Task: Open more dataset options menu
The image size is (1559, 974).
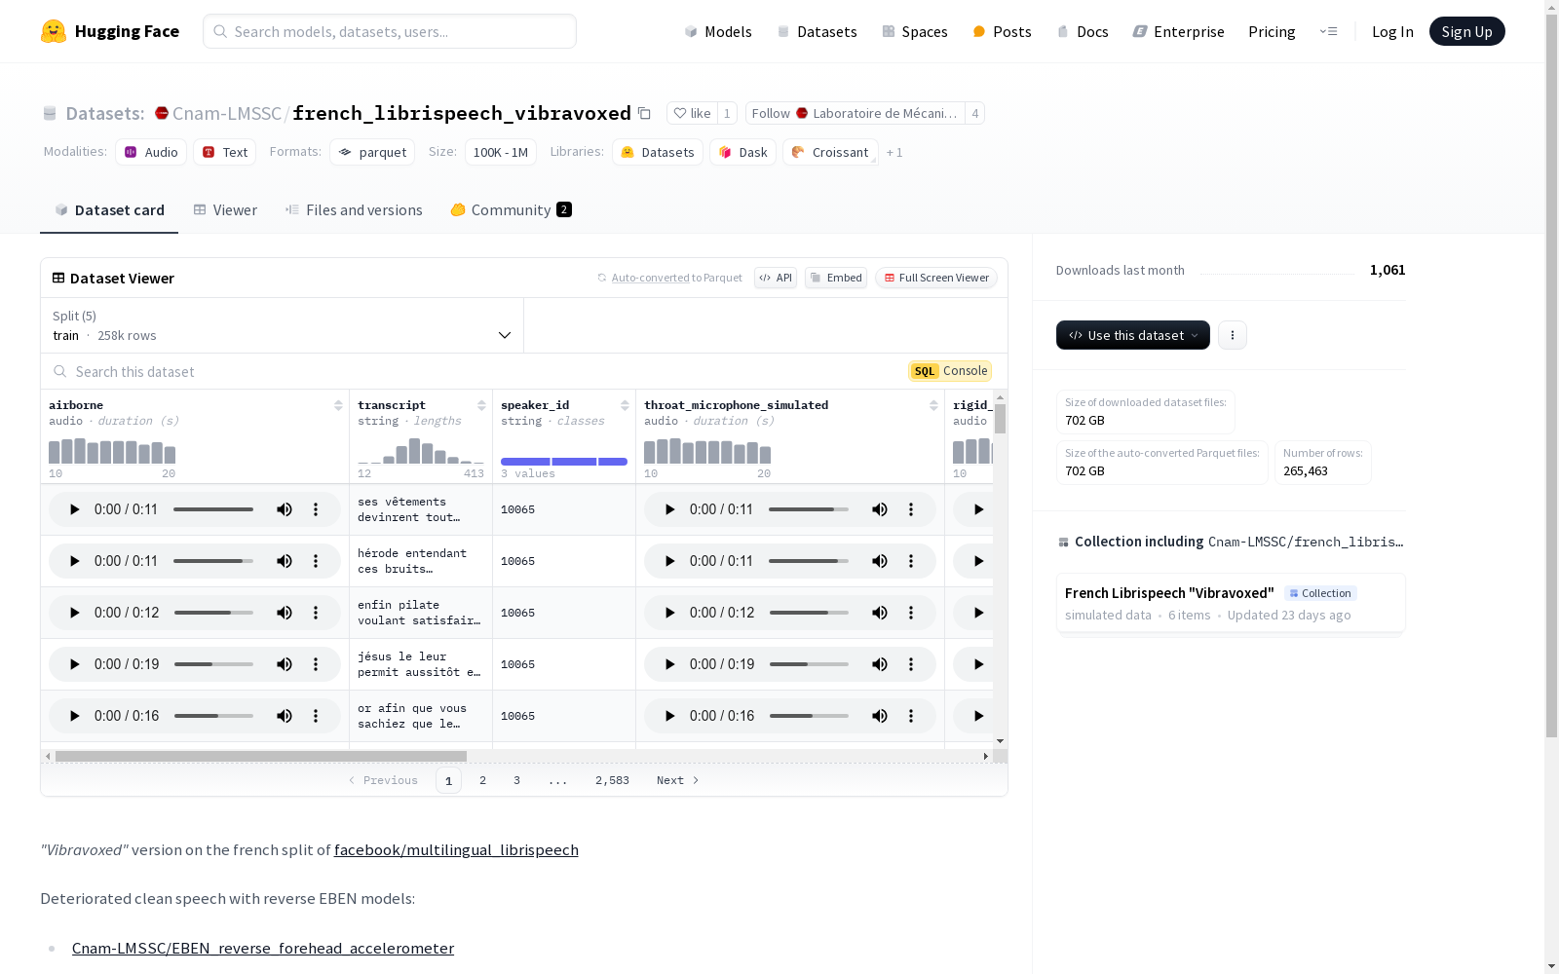Action: click(x=1233, y=335)
